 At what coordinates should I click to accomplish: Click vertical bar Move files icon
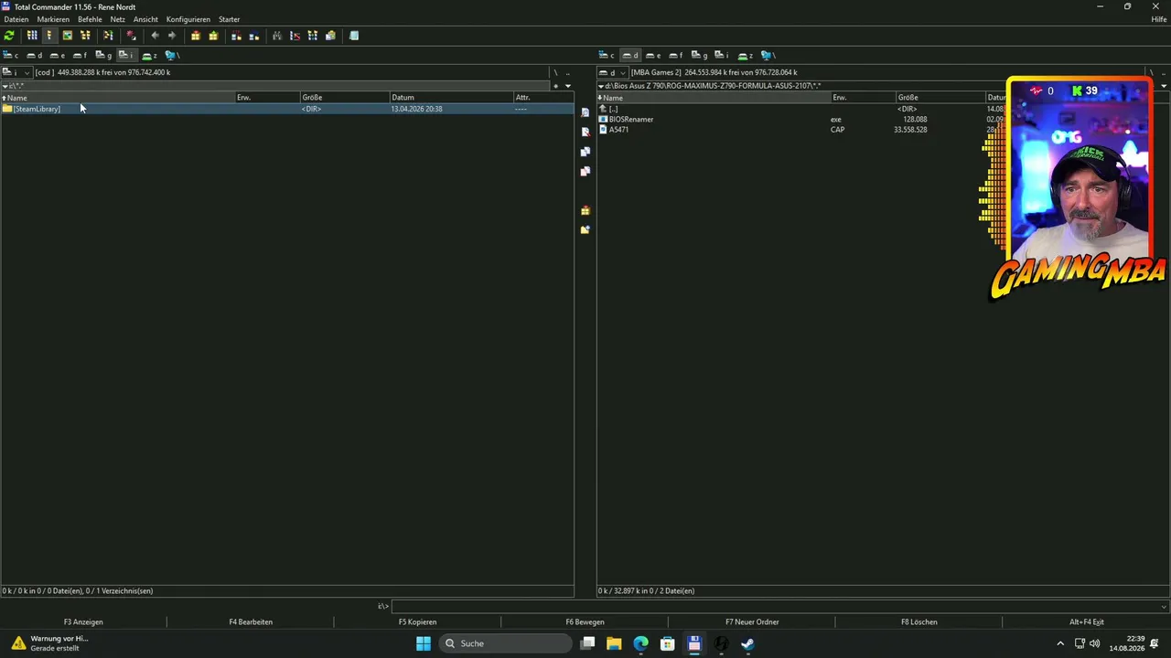[585, 171]
